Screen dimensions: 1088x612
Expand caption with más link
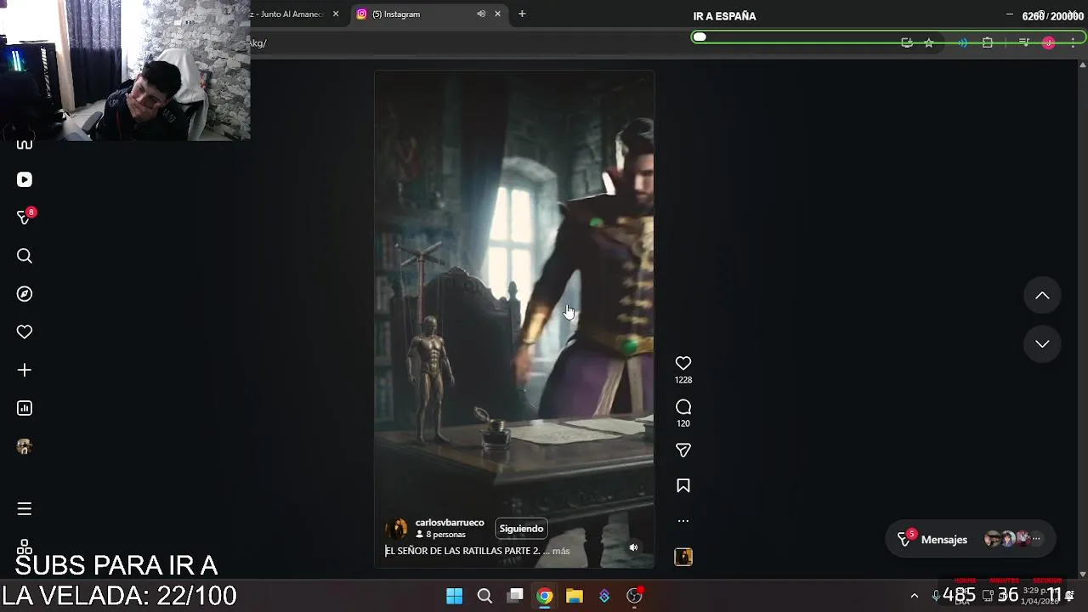pos(561,551)
